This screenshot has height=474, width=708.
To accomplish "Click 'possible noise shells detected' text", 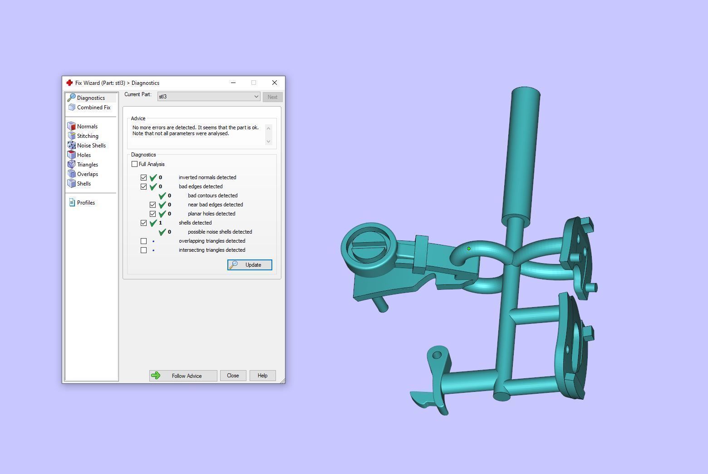I will click(220, 232).
